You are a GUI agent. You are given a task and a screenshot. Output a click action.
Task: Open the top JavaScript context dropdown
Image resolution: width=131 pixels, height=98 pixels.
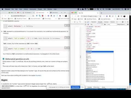point(97,24)
